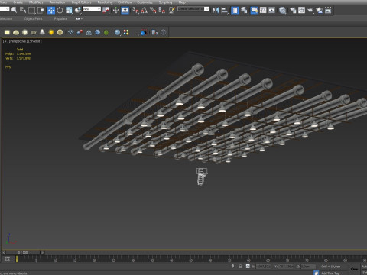Viewport: 367px width, 275px height.
Task: Toggle Percent Snap
Action: tap(153, 10)
